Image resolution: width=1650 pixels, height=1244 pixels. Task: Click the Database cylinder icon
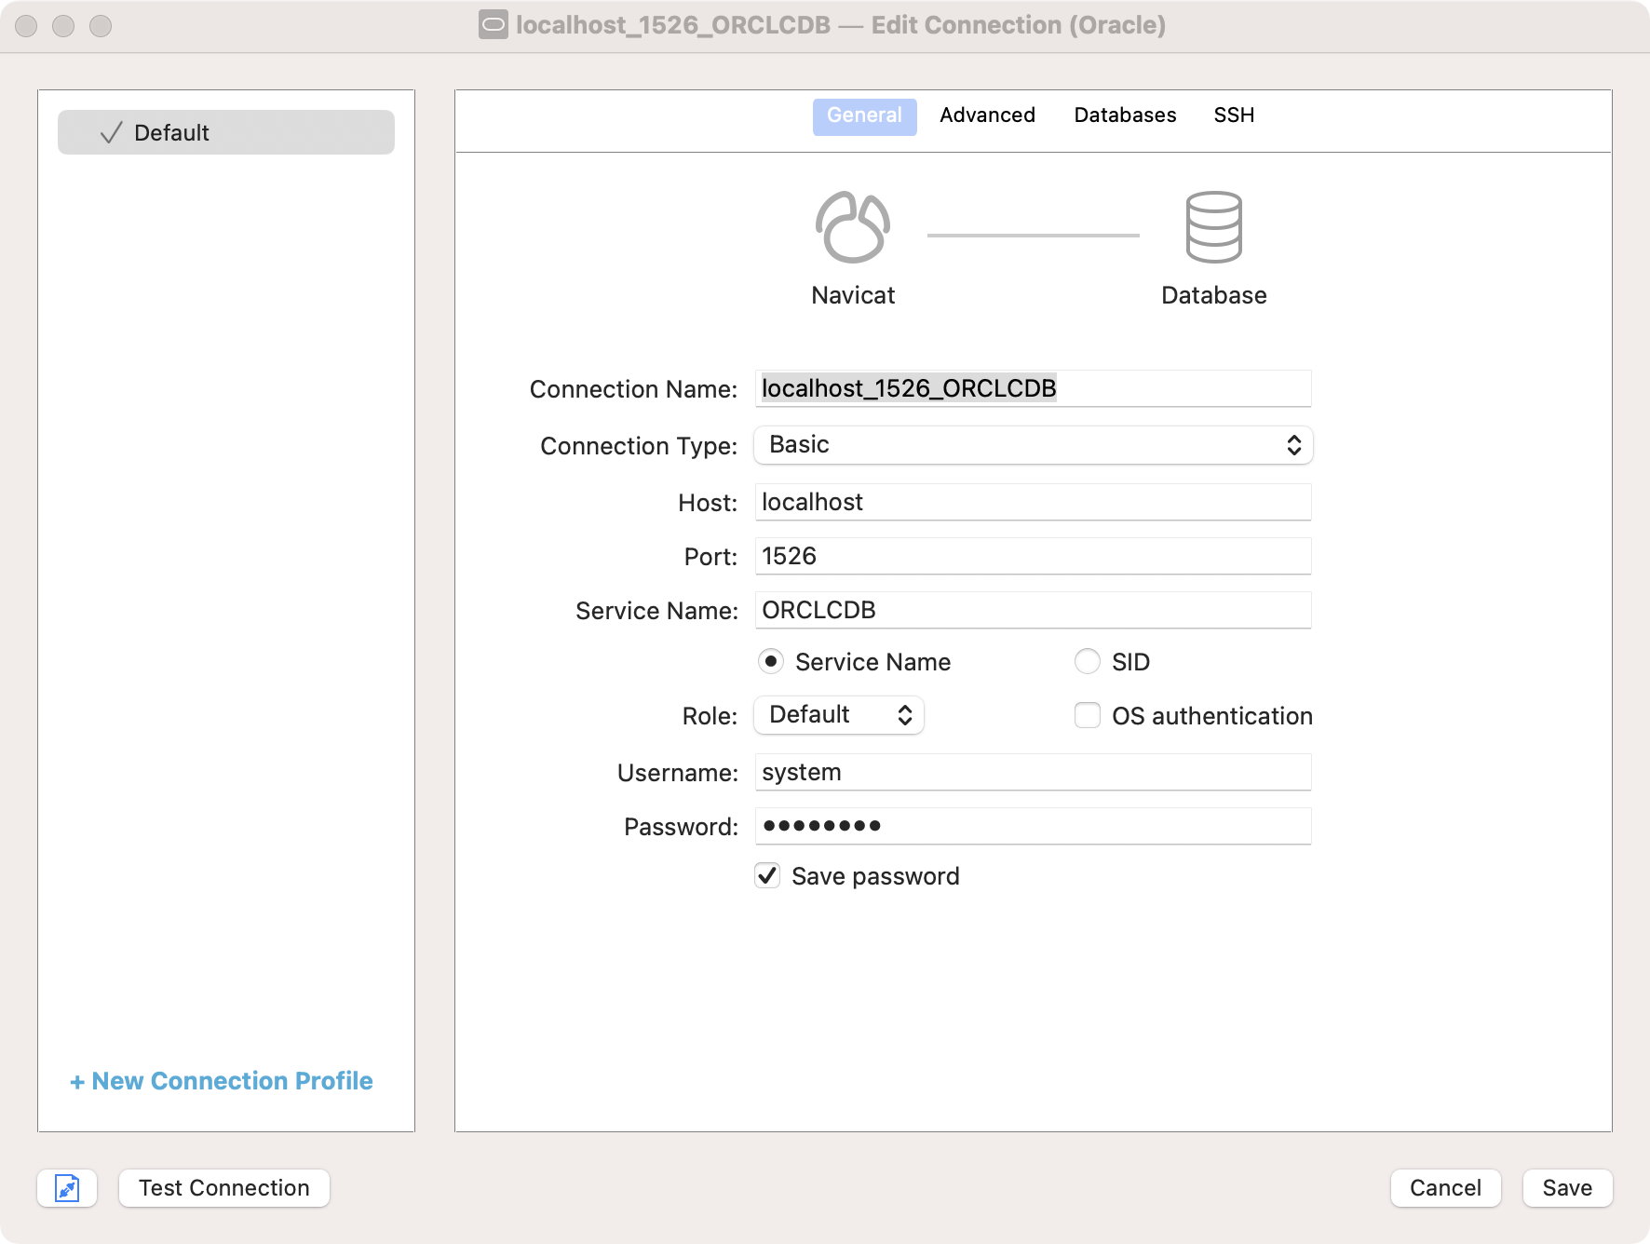click(1213, 227)
